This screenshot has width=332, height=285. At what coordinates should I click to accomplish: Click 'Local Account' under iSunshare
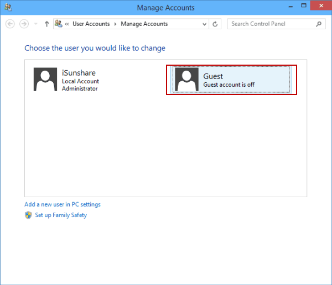point(80,81)
